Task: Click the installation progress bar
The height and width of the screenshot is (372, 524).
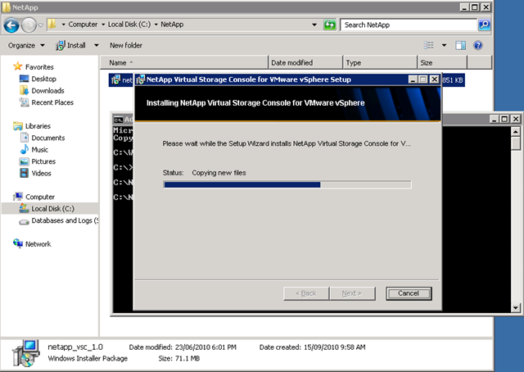Action: 287,184
